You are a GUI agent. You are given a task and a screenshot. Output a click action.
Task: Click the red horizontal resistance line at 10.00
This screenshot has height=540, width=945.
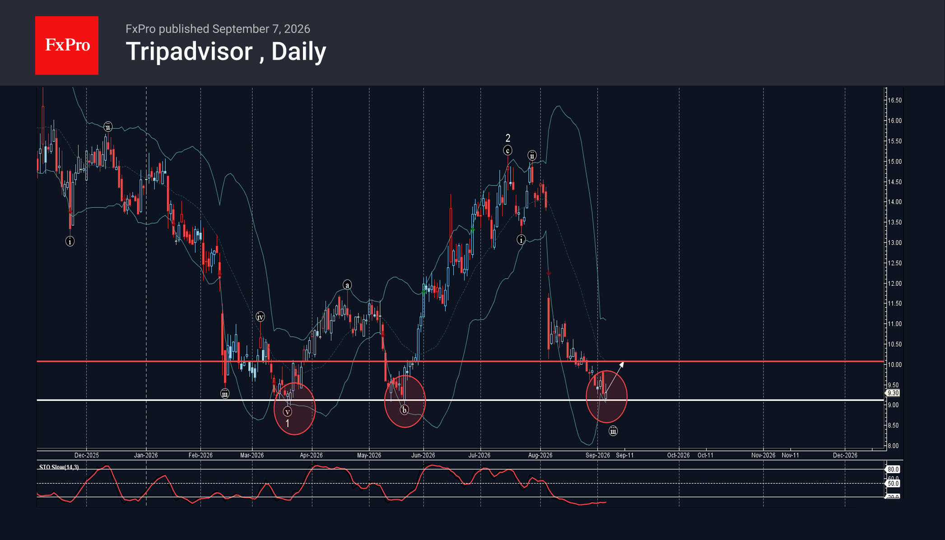click(461, 361)
